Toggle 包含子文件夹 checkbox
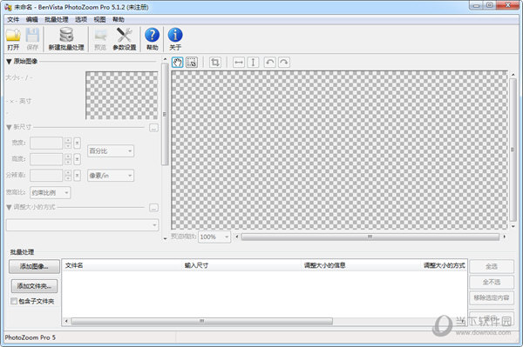The image size is (523, 347). [14, 302]
